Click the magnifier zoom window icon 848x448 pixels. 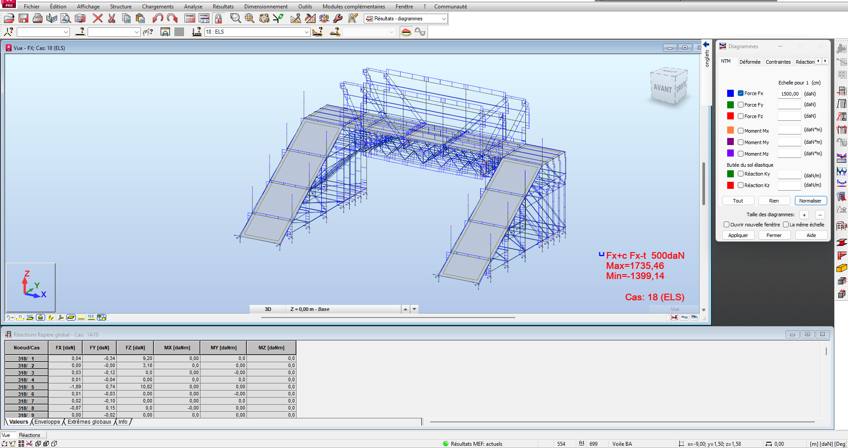point(235,18)
